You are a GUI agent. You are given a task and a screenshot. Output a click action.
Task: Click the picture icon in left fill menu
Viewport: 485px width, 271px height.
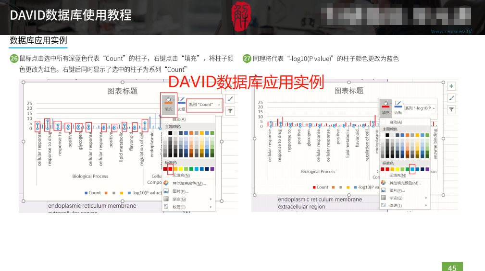pyautogui.click(x=166, y=191)
